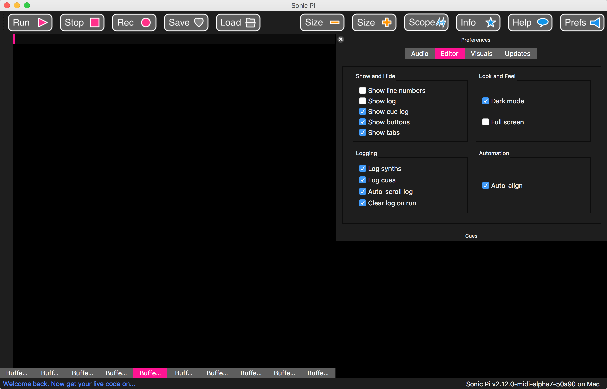Save the buffer with the Save heart button

tap(186, 23)
